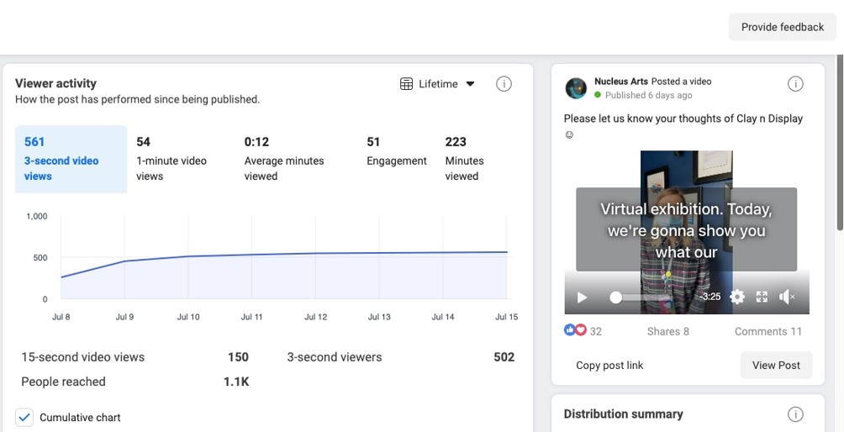Click the info icon on the post card

795,84
